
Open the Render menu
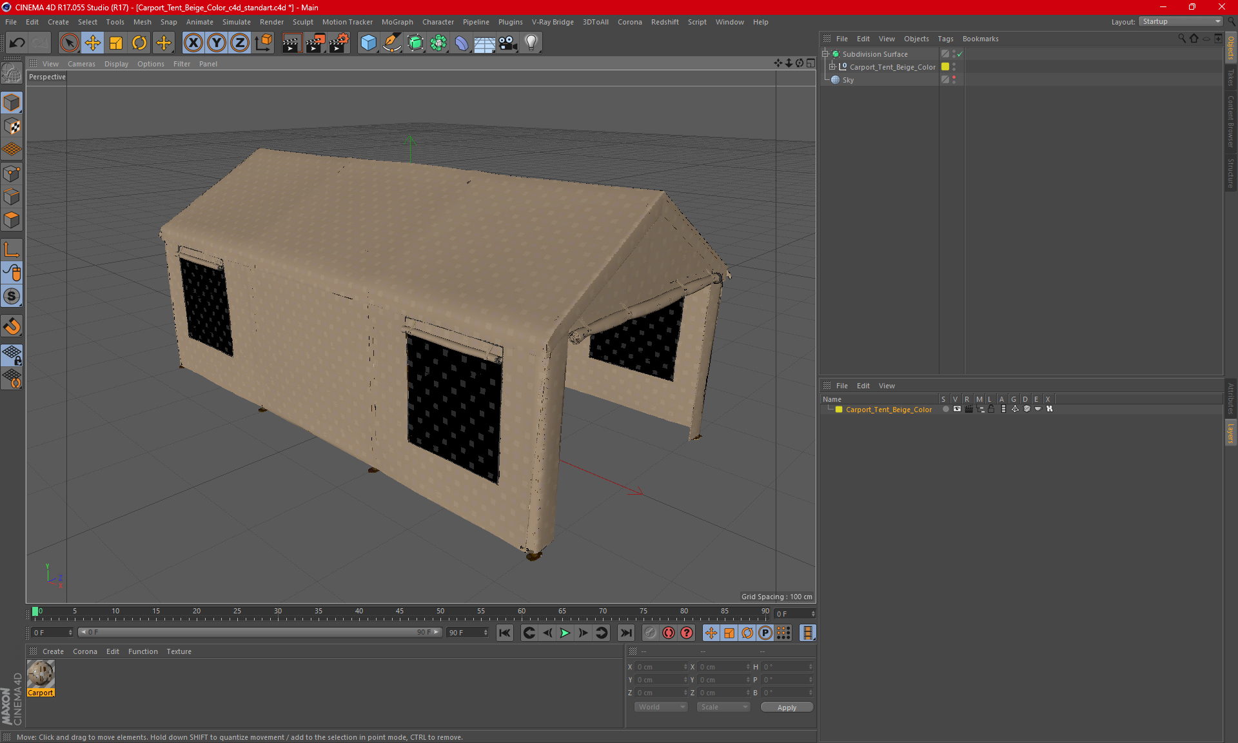tap(271, 22)
